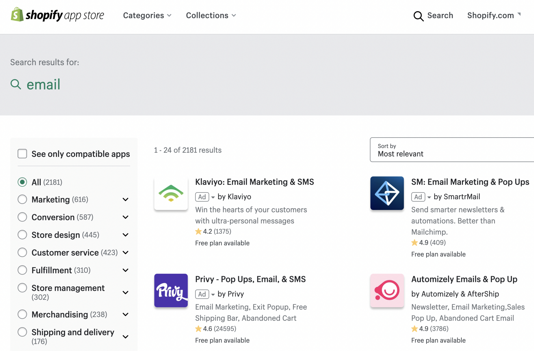Click the Shopify app store logo
534x351 pixels.
point(57,15)
